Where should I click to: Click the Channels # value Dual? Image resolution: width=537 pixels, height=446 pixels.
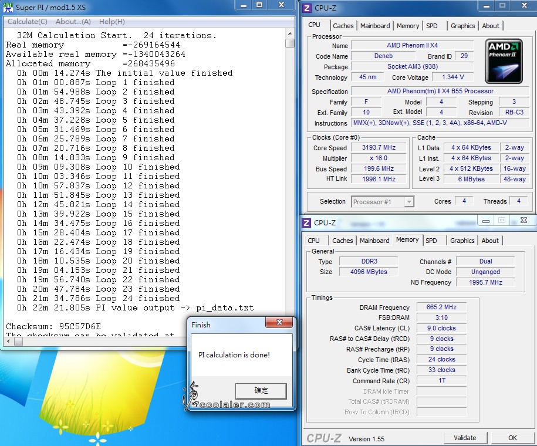(x=485, y=261)
